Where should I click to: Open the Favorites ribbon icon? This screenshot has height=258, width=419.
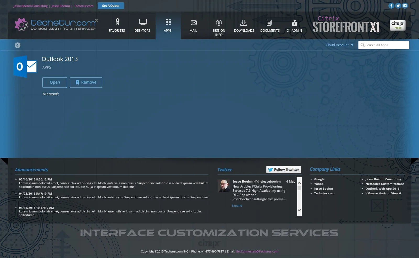point(118,22)
